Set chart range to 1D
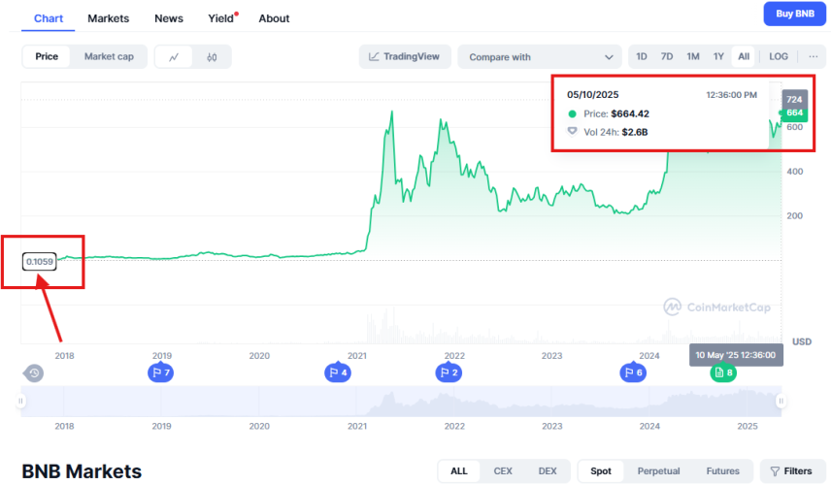The width and height of the screenshot is (831, 485). pyautogui.click(x=642, y=56)
